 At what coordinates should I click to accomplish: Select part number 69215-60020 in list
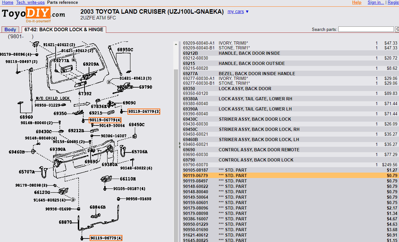click(196, 68)
